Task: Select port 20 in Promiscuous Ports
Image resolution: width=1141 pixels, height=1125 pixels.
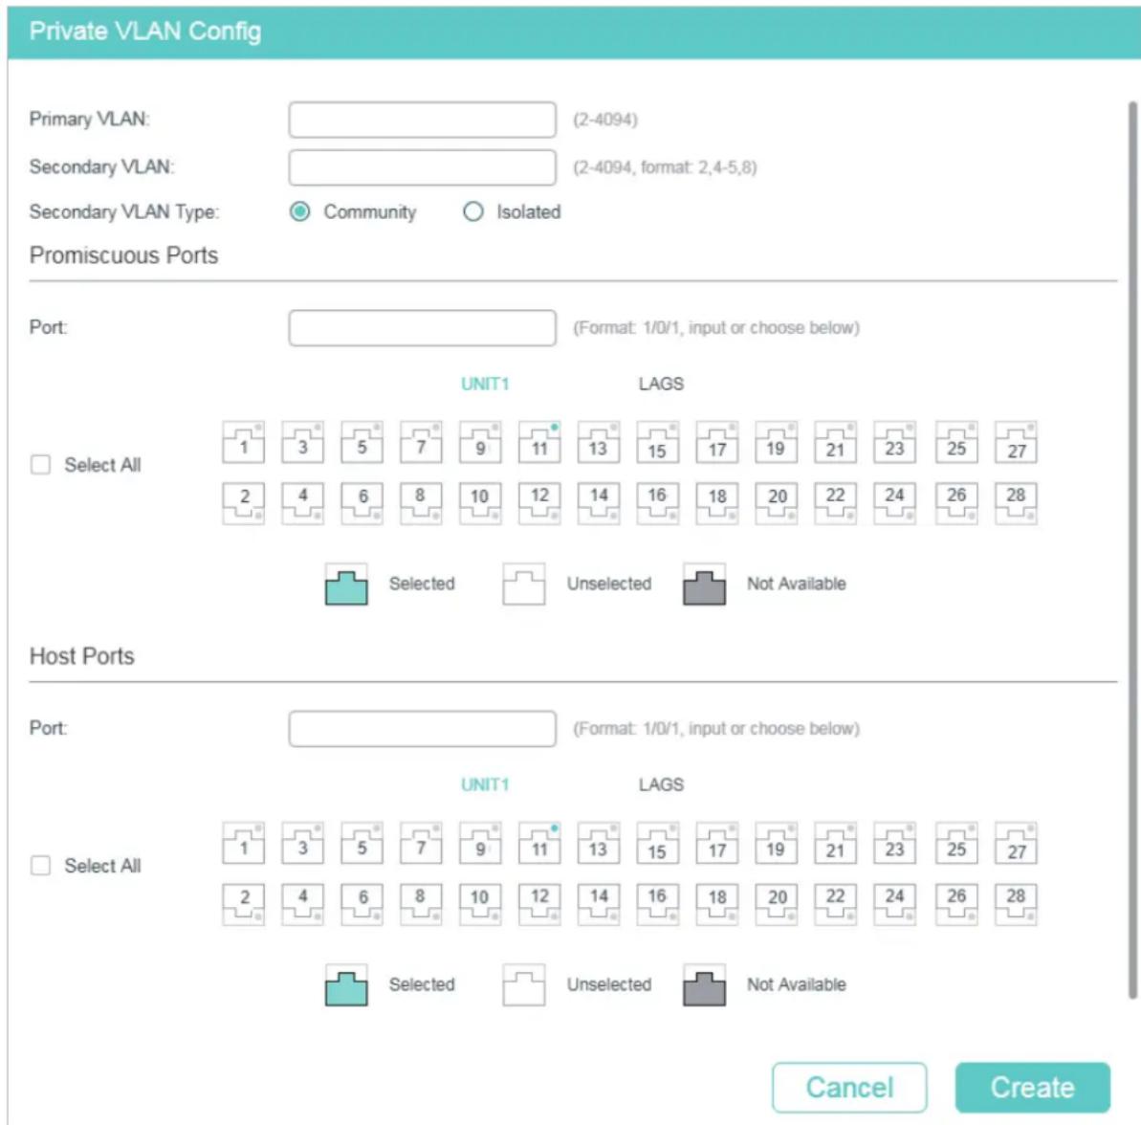Action: pos(777,503)
